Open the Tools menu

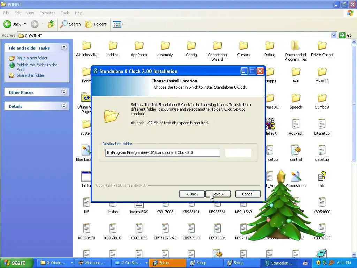pyautogui.click(x=65, y=13)
